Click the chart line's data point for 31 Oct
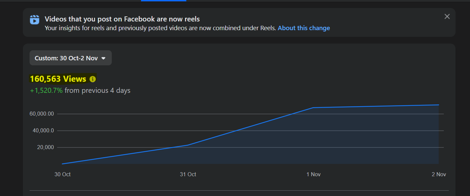Screen dimensions: 470x196 tap(188, 145)
